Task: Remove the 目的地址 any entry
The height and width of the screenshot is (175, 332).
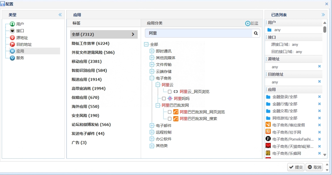Action: [319, 82]
